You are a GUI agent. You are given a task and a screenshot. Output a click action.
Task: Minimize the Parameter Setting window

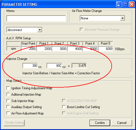pyautogui.click(x=119, y=4)
